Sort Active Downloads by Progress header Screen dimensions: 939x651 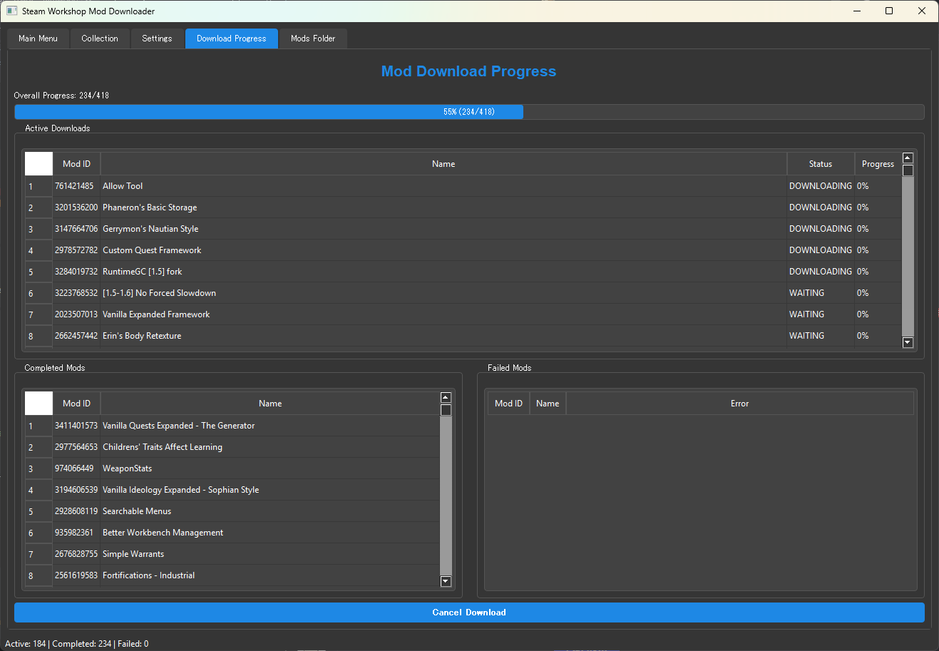tap(878, 164)
